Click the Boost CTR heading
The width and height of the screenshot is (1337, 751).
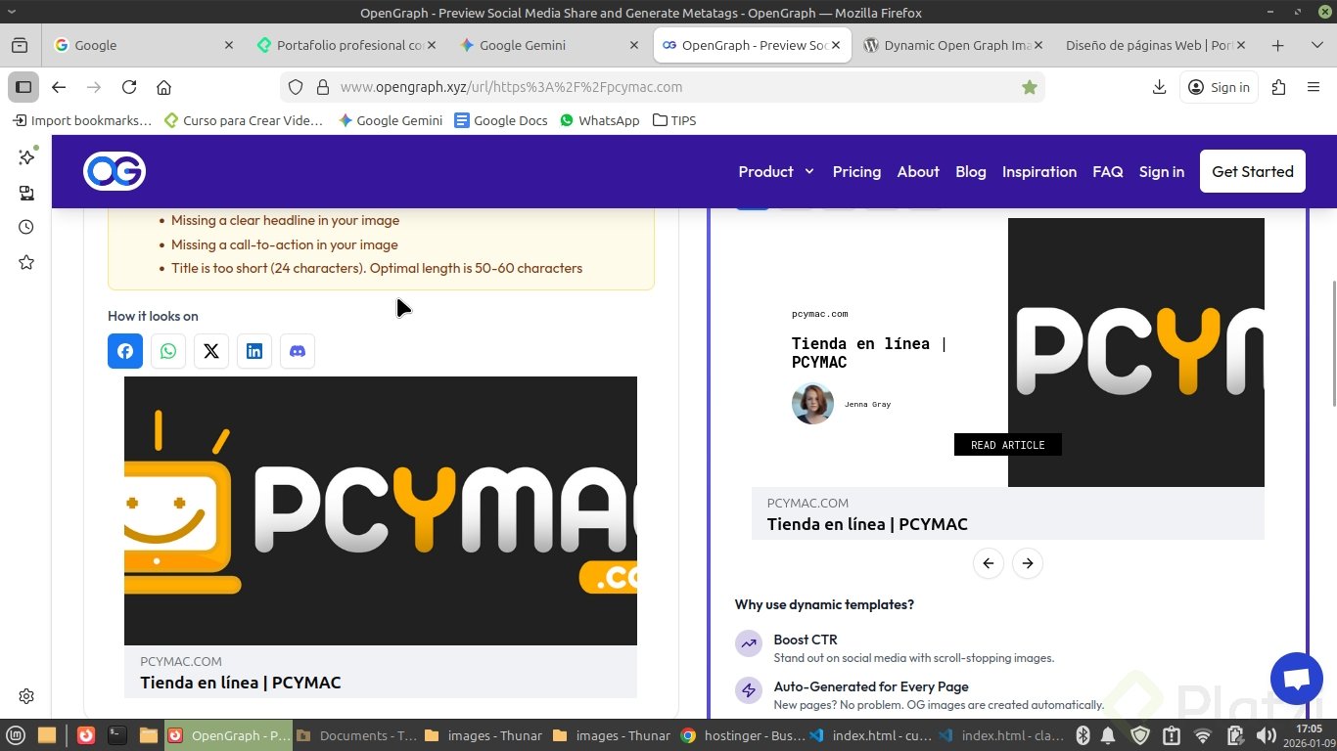806,640
